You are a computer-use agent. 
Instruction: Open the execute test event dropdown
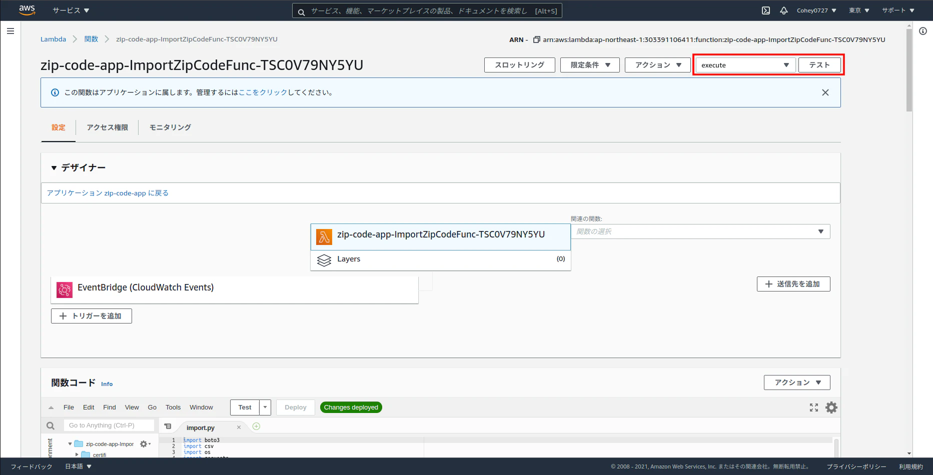tap(745, 65)
